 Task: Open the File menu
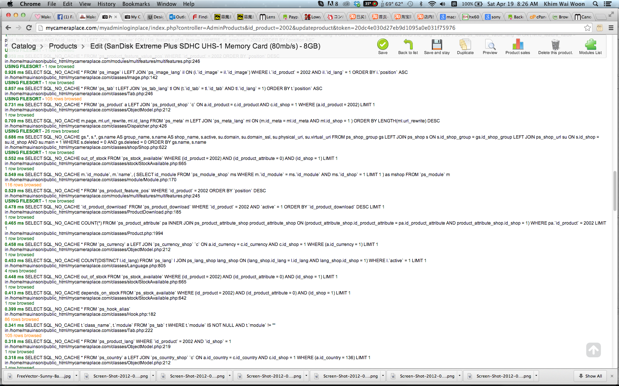[x=52, y=4]
